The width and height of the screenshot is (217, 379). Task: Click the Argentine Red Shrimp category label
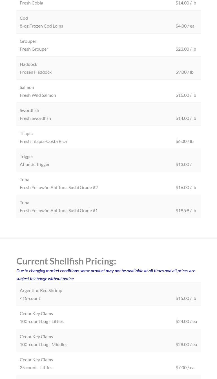pyautogui.click(x=41, y=290)
